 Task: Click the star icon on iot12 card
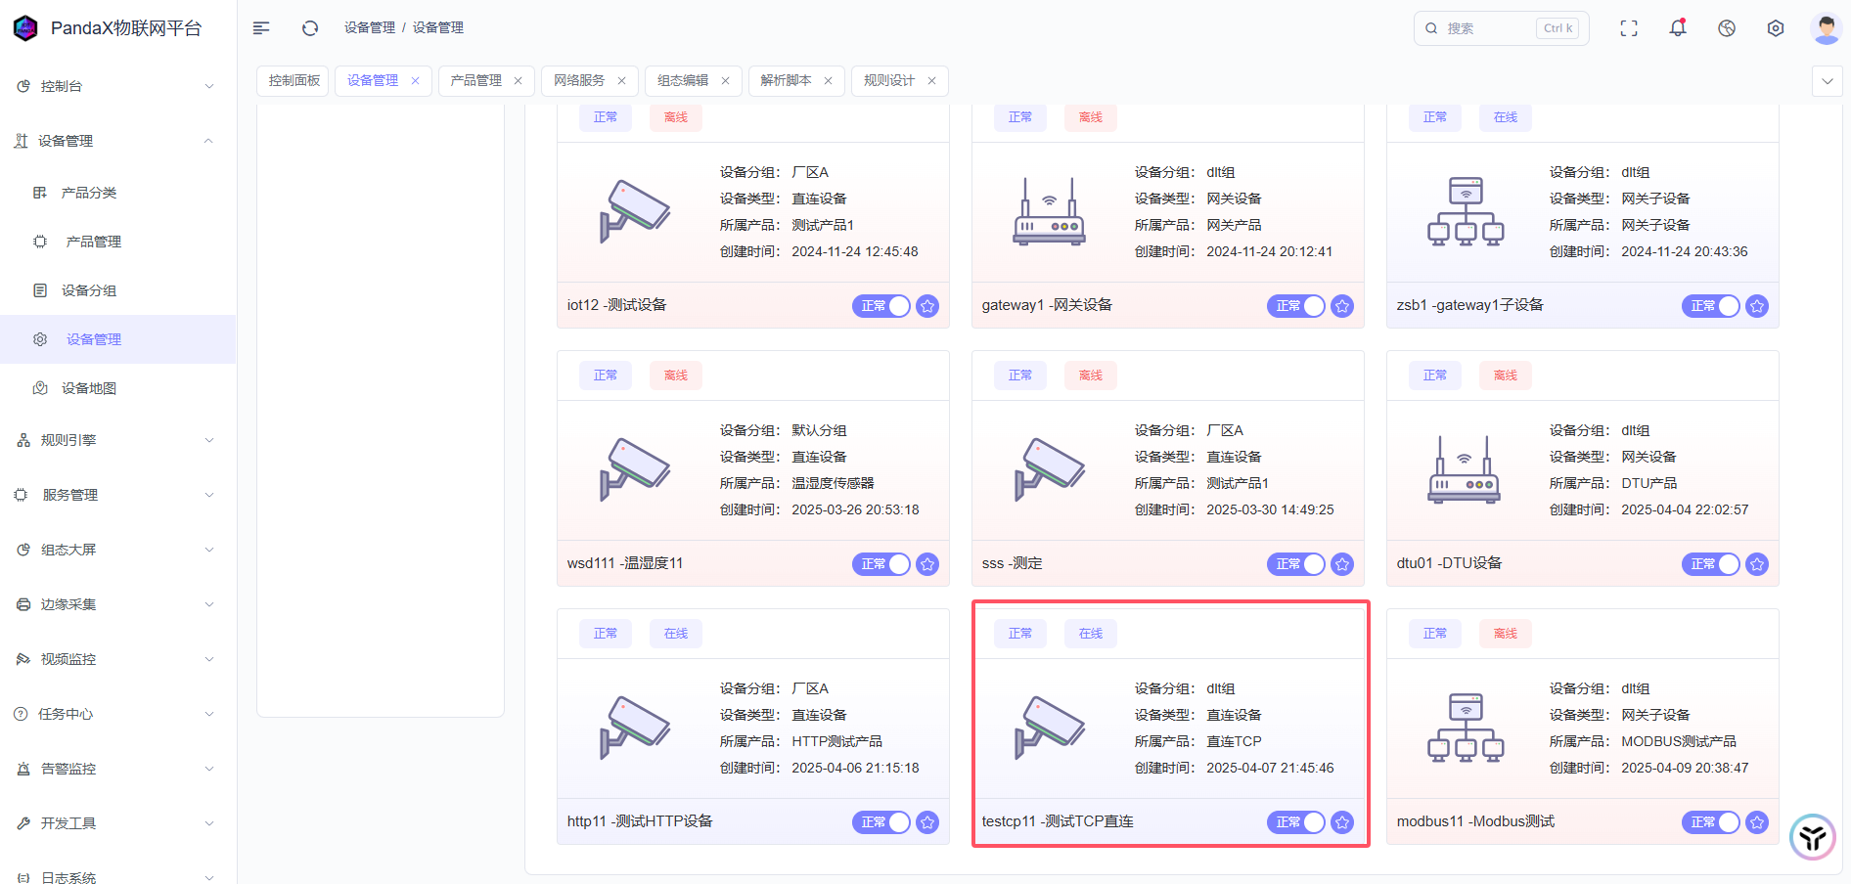927,306
